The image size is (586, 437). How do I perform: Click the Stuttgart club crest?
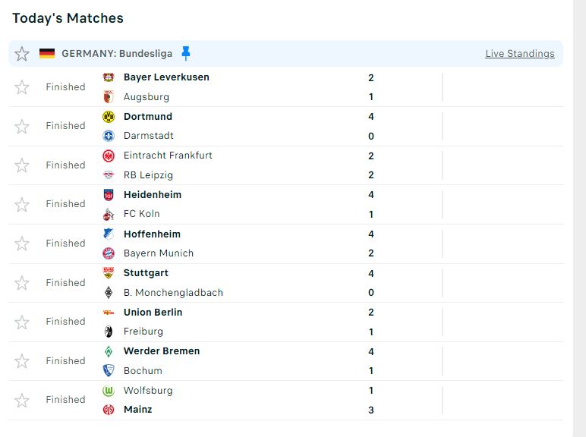point(108,273)
